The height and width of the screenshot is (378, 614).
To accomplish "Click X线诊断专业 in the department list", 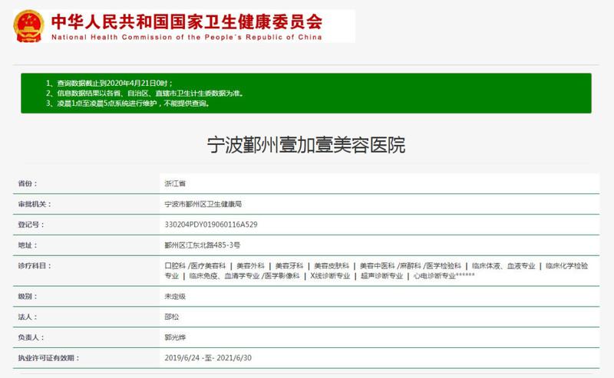I will click(329, 275).
